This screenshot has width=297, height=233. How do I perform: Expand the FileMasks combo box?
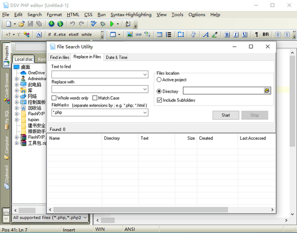145,113
